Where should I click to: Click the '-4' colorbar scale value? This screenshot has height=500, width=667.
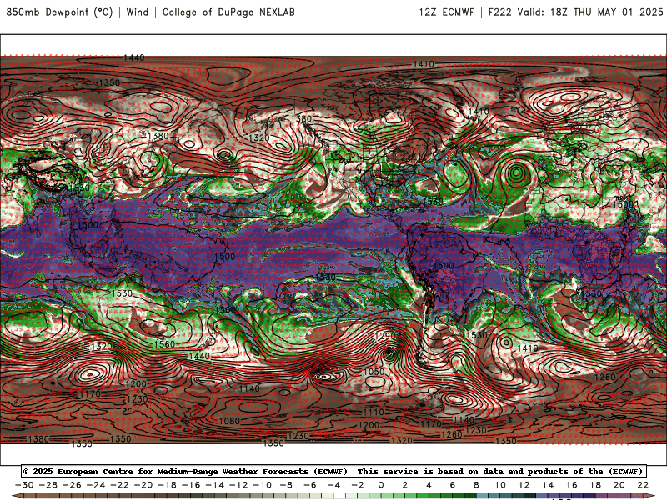(x=333, y=485)
